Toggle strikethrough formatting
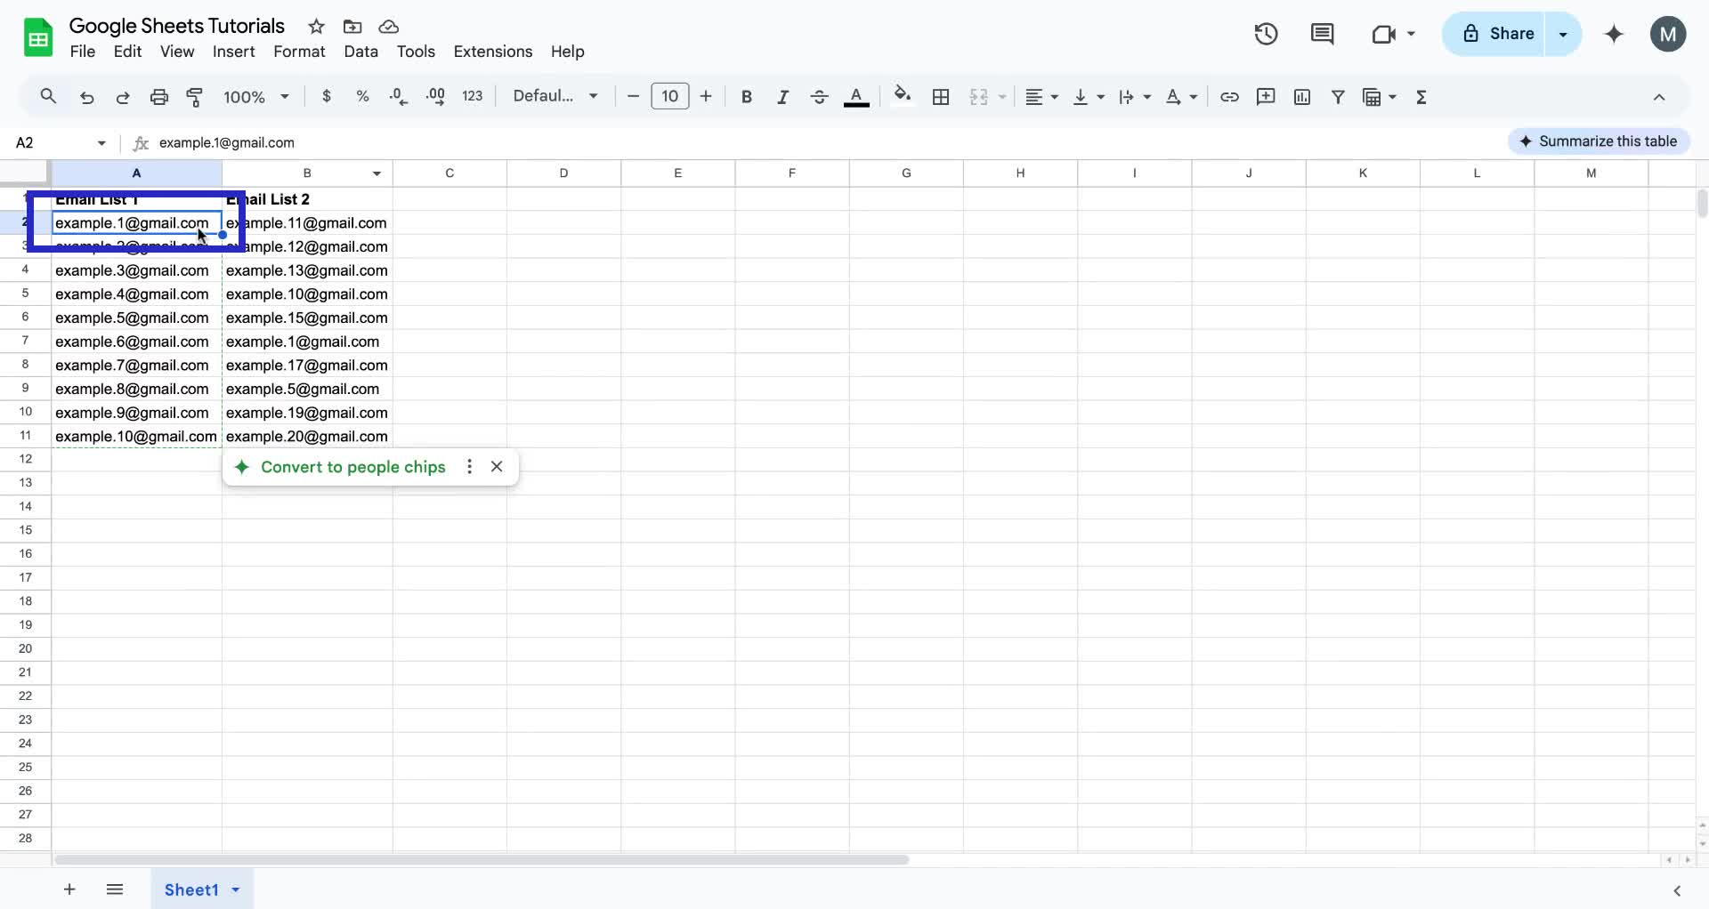1709x909 pixels. (819, 97)
